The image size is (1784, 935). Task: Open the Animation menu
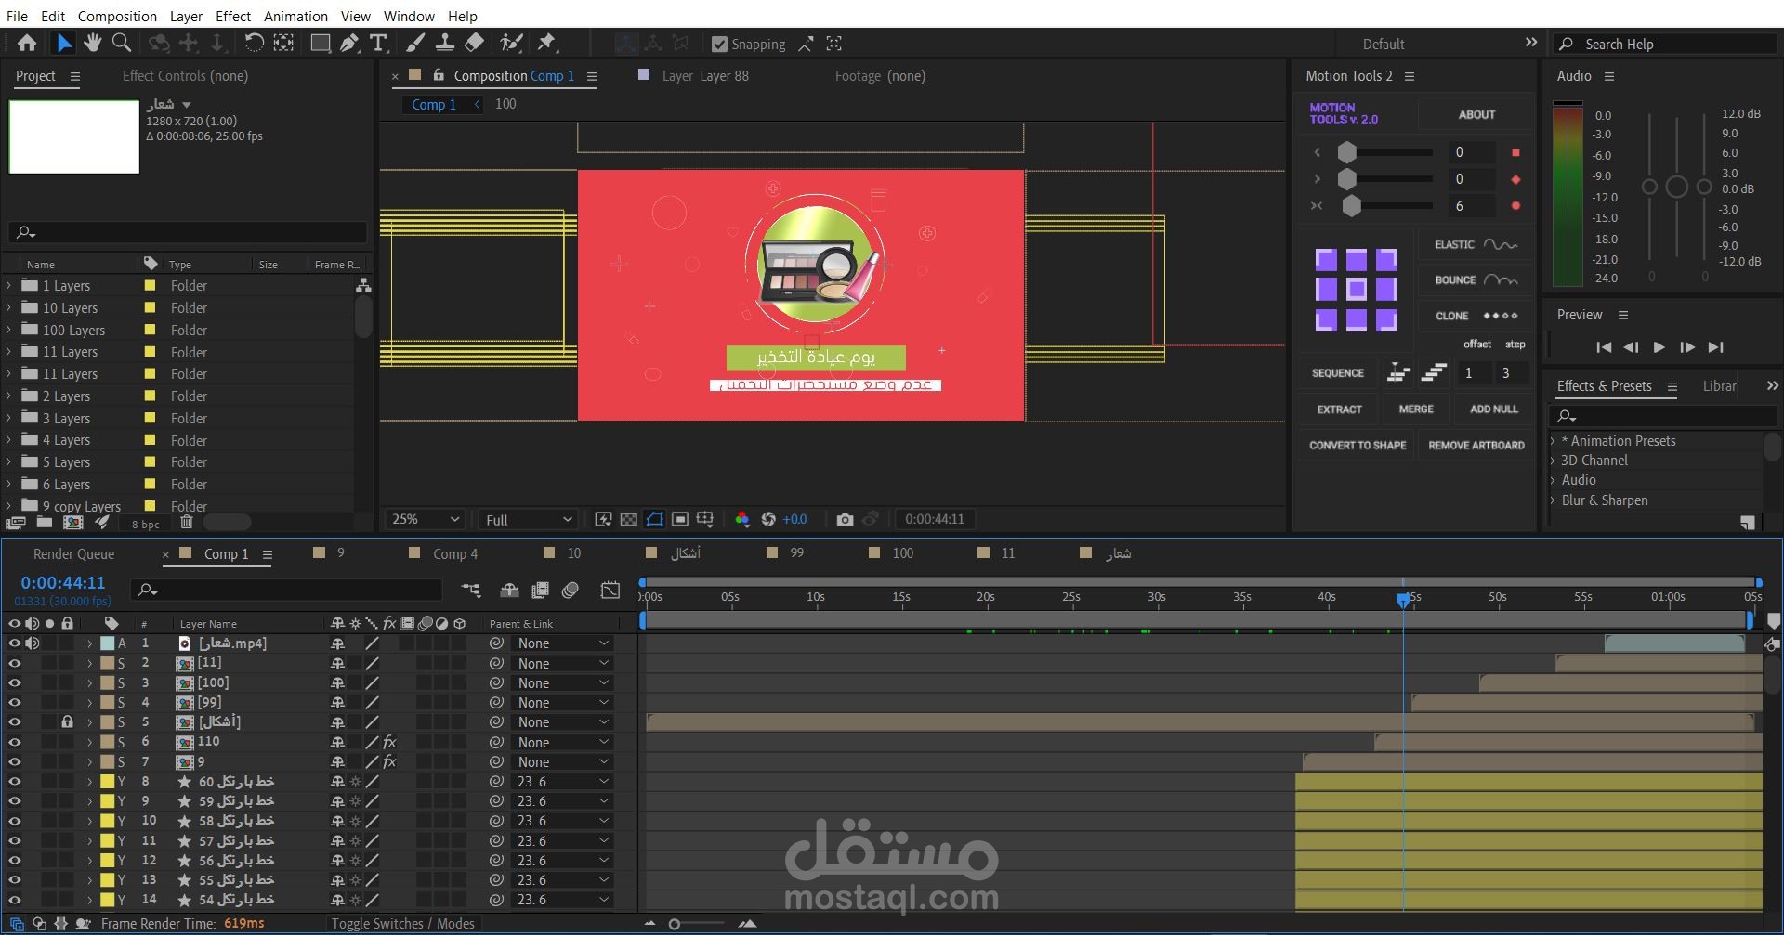point(295,16)
